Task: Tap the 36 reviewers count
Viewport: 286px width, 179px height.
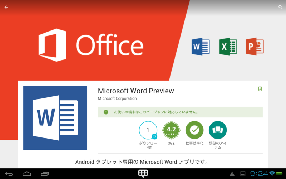Action: pyautogui.click(x=171, y=144)
